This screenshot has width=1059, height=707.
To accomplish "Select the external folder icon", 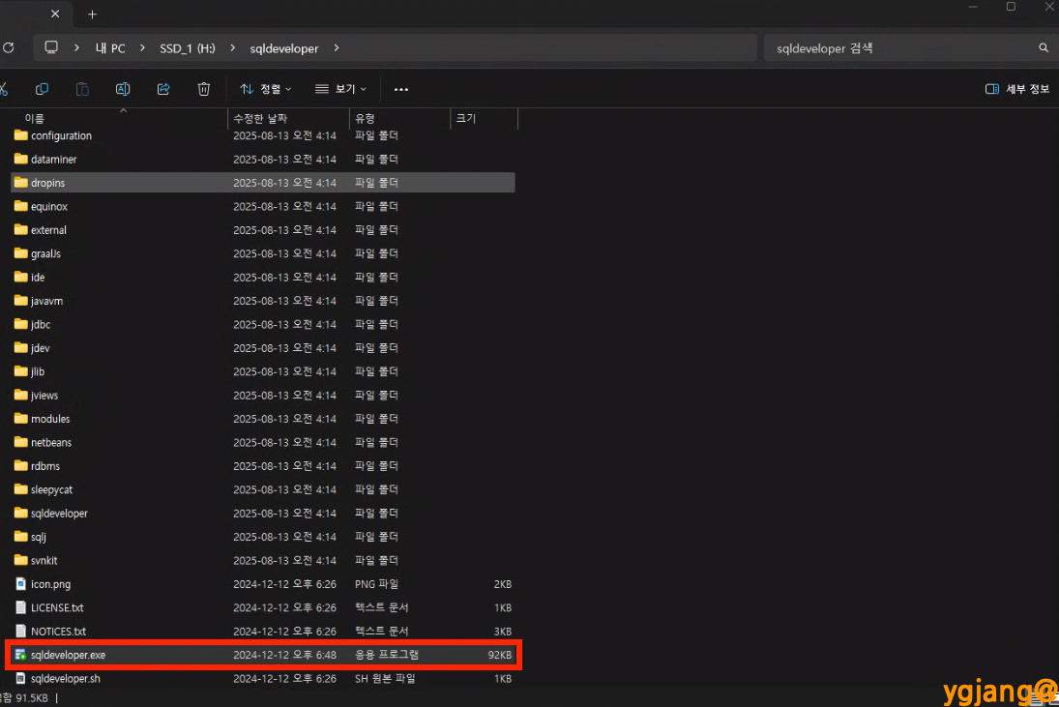I will [x=21, y=229].
